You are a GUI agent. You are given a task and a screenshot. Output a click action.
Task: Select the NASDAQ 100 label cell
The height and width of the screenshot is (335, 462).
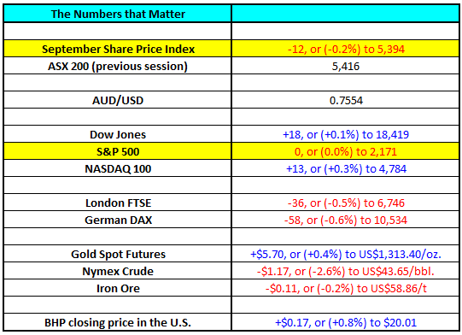coord(118,168)
